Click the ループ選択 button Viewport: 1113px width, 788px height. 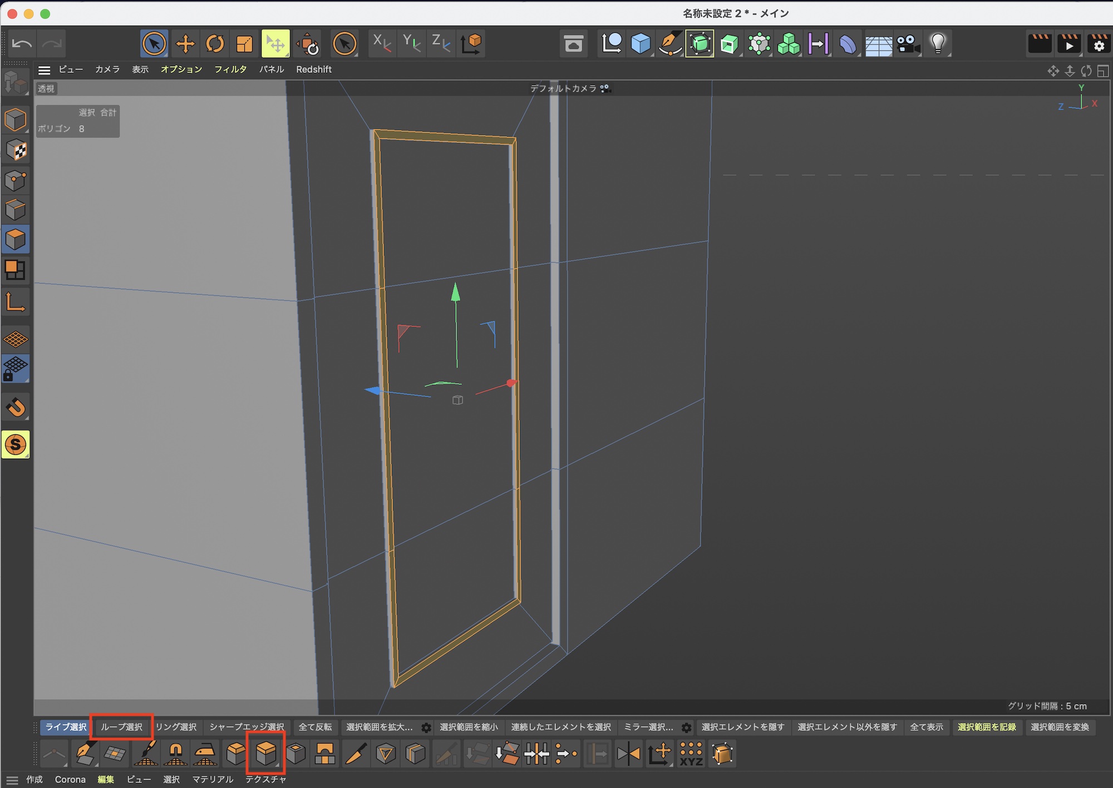[121, 727]
